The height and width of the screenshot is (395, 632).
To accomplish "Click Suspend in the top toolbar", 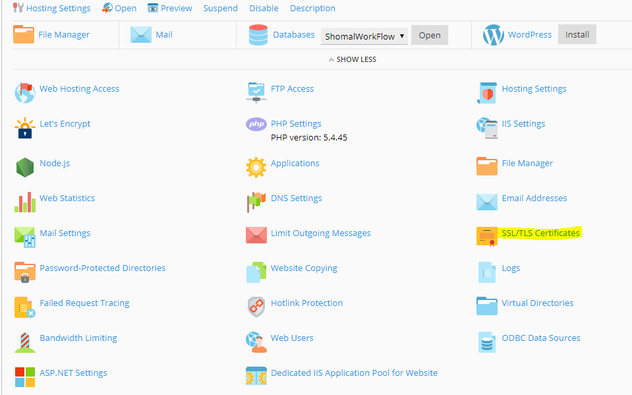I will [x=220, y=9].
